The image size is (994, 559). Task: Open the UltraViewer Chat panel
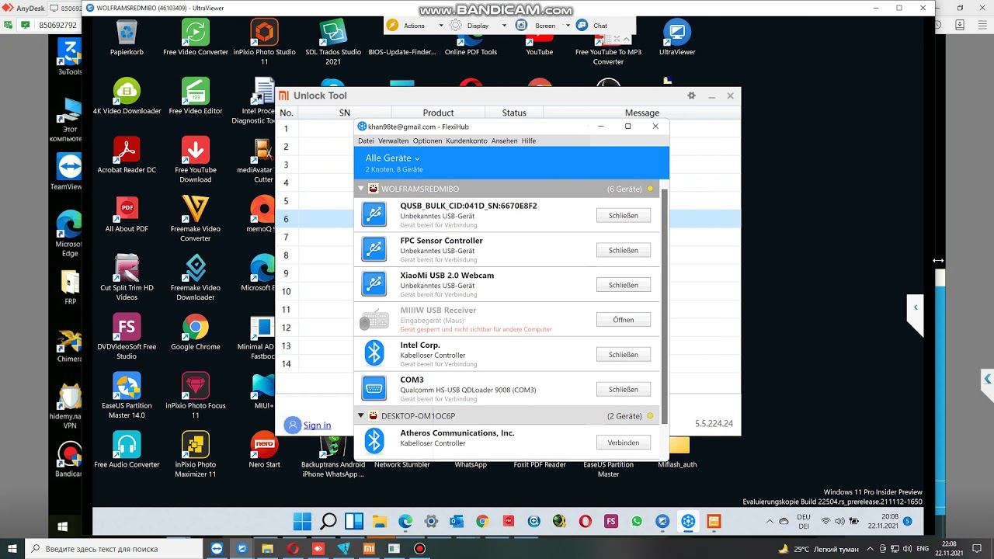[x=593, y=25]
